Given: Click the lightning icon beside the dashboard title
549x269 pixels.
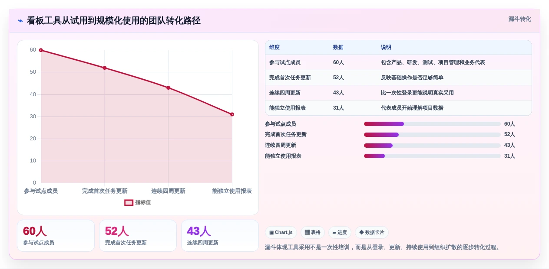Looking at the screenshot, I should [x=20, y=21].
